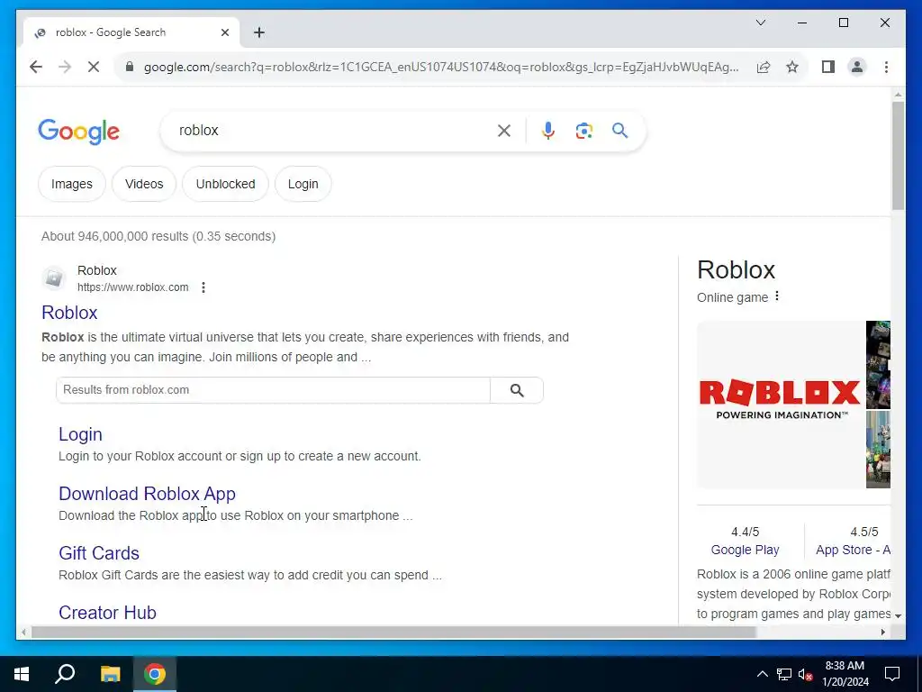
Task: Open Chrome's three-dot menu
Action: 886,67
